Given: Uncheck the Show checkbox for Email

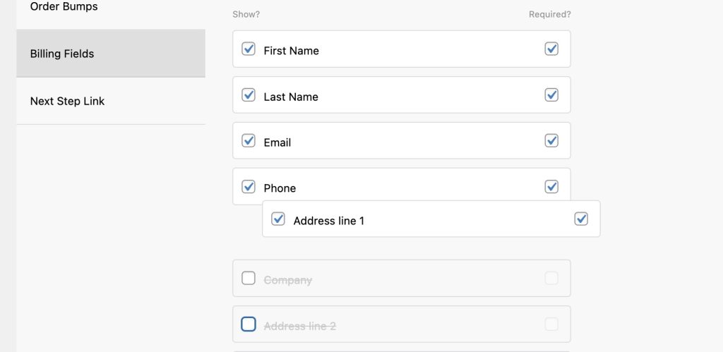Looking at the screenshot, I should click(x=249, y=141).
